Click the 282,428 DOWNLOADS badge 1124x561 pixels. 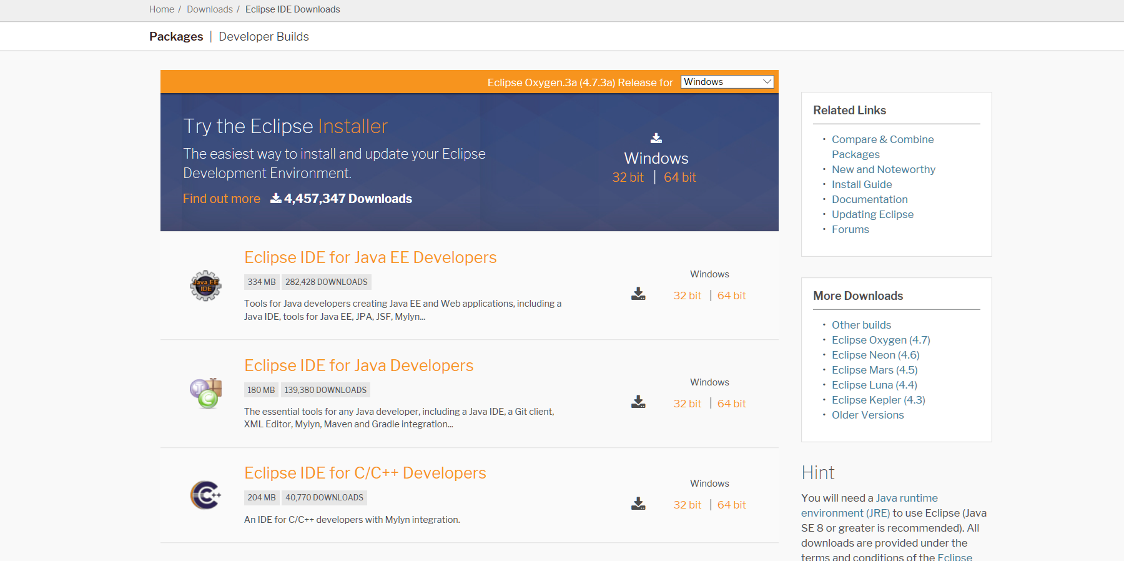click(327, 282)
